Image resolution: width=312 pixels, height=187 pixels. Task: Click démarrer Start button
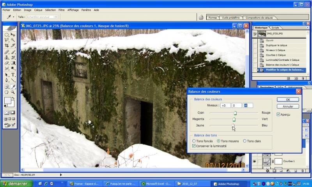[16, 184]
